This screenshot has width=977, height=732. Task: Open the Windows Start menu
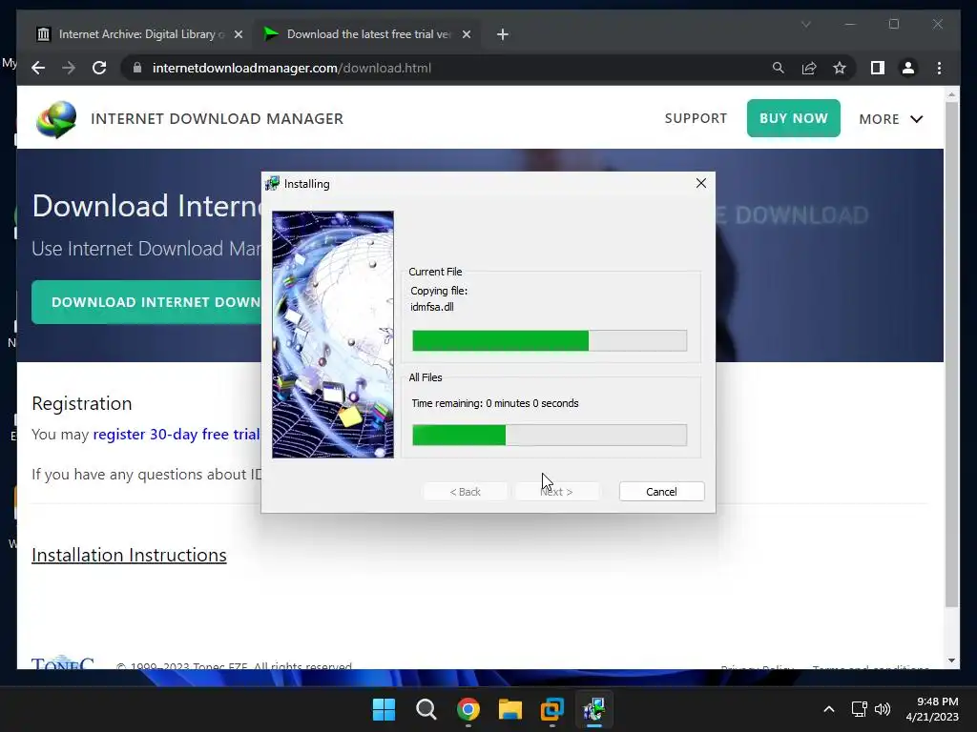(384, 709)
